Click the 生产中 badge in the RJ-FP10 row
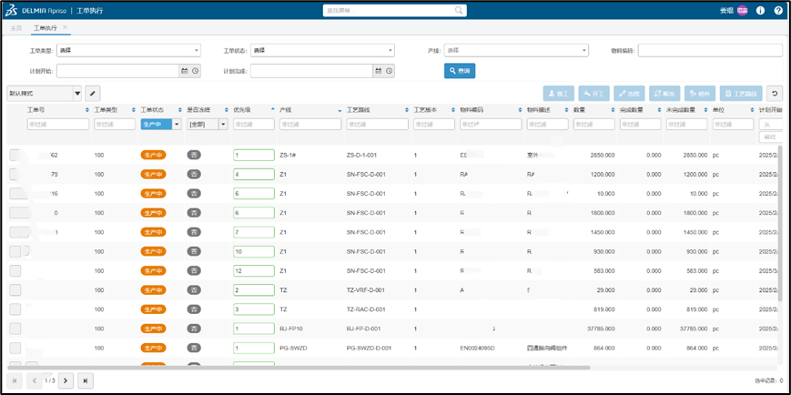The image size is (791, 395). [153, 329]
